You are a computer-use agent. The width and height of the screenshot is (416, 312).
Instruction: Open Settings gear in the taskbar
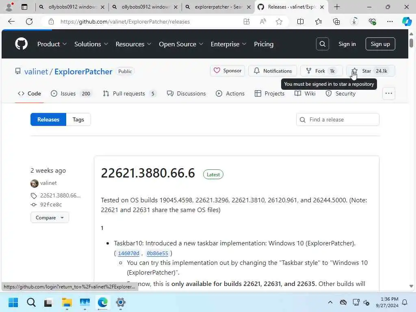(120, 302)
